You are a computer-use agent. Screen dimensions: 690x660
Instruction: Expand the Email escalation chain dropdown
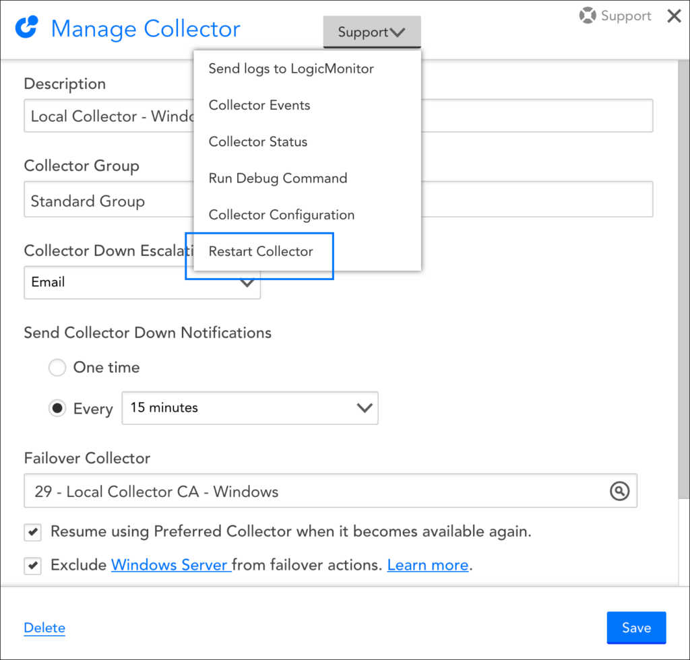(x=142, y=282)
